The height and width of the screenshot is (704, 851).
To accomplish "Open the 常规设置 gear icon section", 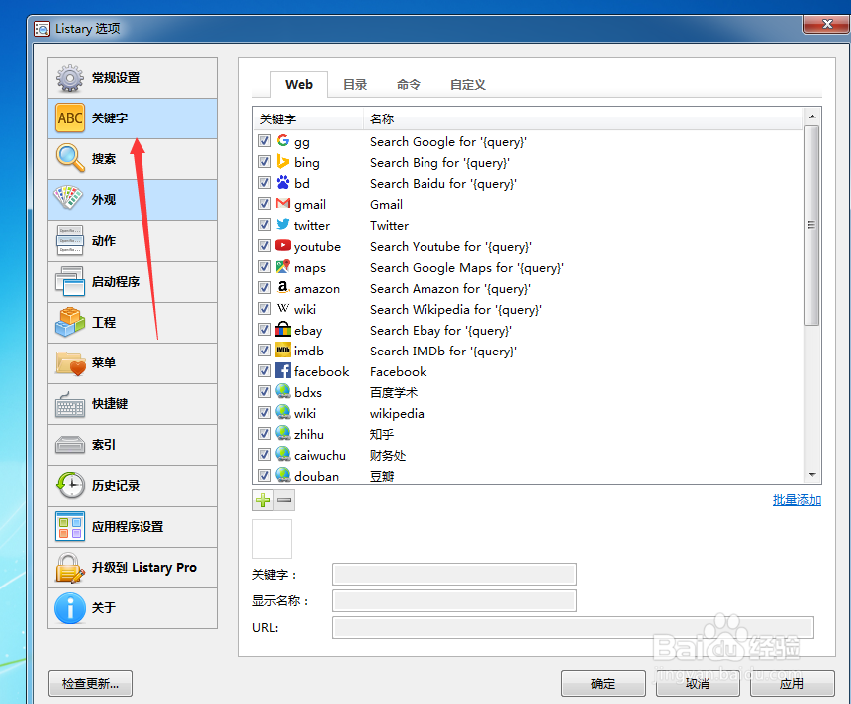I will tap(70, 78).
